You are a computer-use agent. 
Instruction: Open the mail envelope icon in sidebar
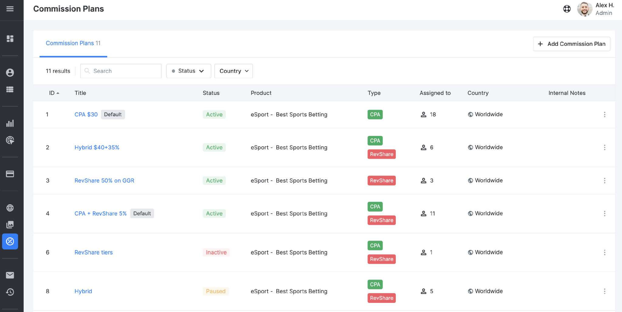click(10, 275)
